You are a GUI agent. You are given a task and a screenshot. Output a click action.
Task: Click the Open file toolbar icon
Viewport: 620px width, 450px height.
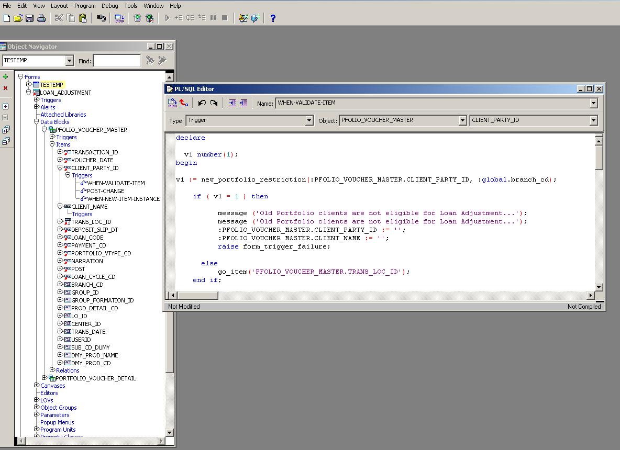coord(18,18)
